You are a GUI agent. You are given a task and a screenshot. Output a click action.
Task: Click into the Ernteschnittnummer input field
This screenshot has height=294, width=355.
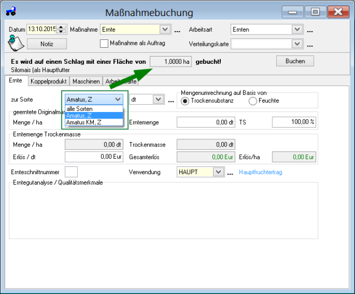coord(71,172)
